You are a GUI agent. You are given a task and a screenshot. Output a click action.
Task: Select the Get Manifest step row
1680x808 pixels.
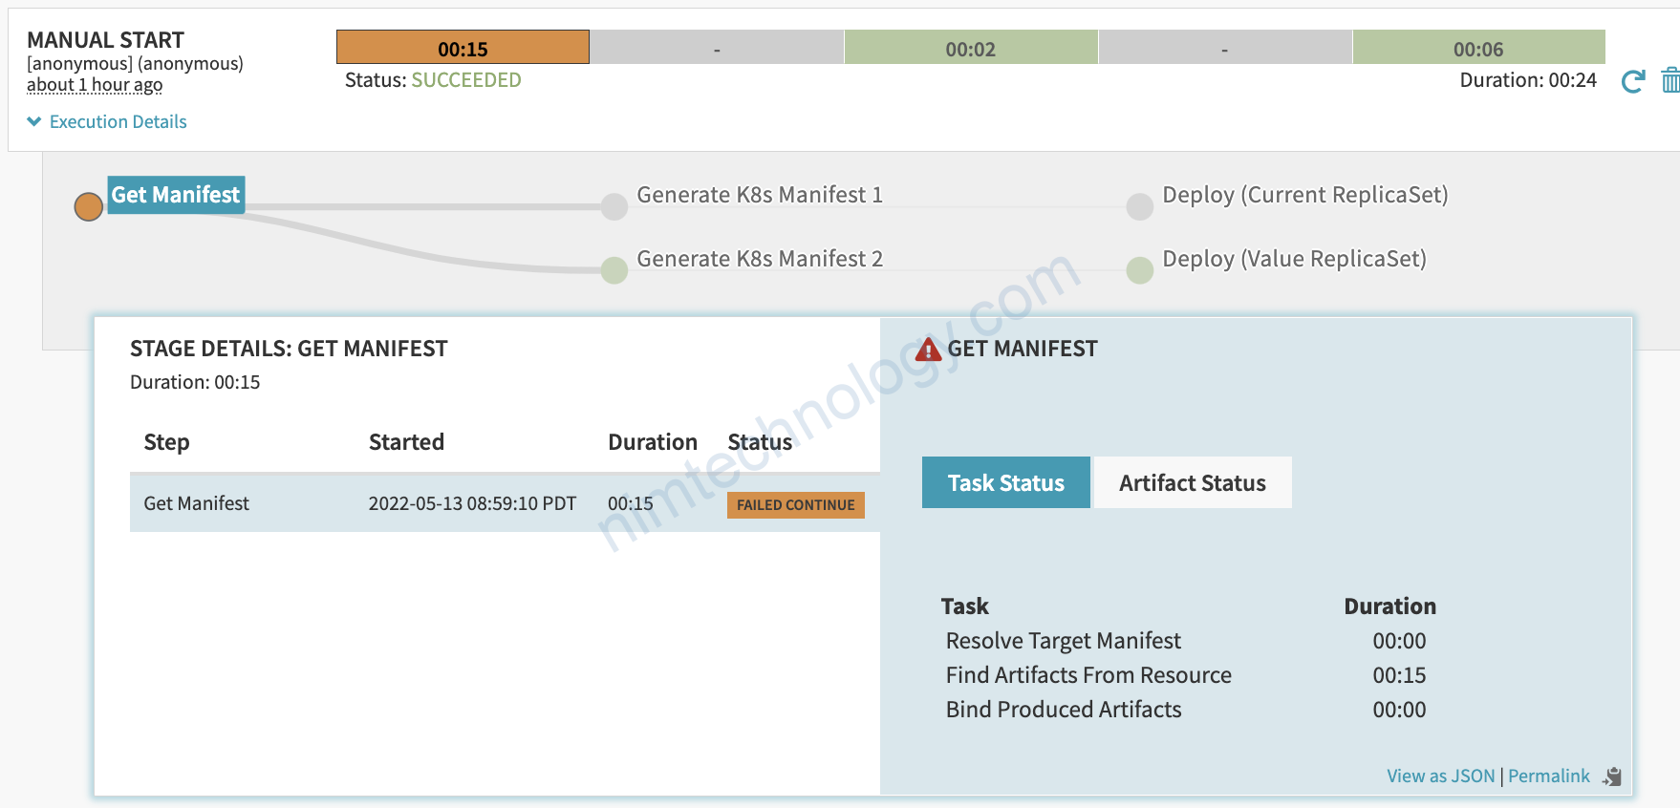(382, 503)
